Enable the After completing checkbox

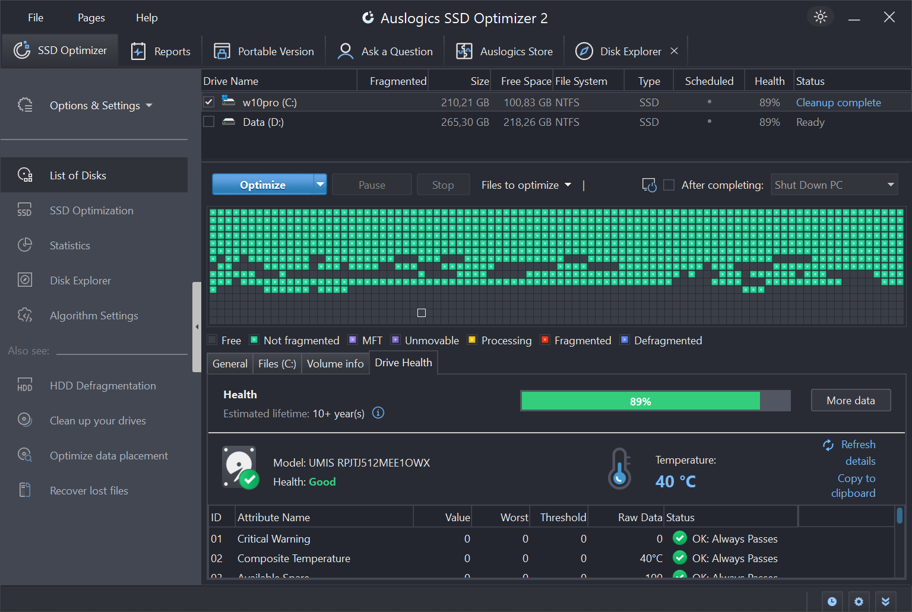pyautogui.click(x=669, y=185)
